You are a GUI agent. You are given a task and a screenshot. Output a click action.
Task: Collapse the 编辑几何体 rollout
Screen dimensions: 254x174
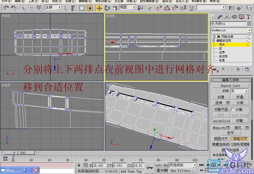230,80
